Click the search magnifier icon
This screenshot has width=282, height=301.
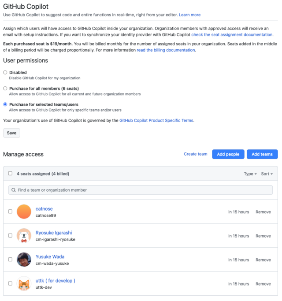(x=13, y=190)
